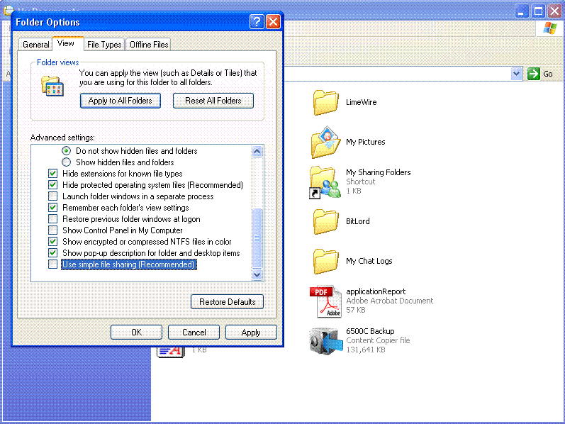The height and width of the screenshot is (424, 565).
Task: Check Show Control Panel in My Computer
Action: [x=53, y=230]
